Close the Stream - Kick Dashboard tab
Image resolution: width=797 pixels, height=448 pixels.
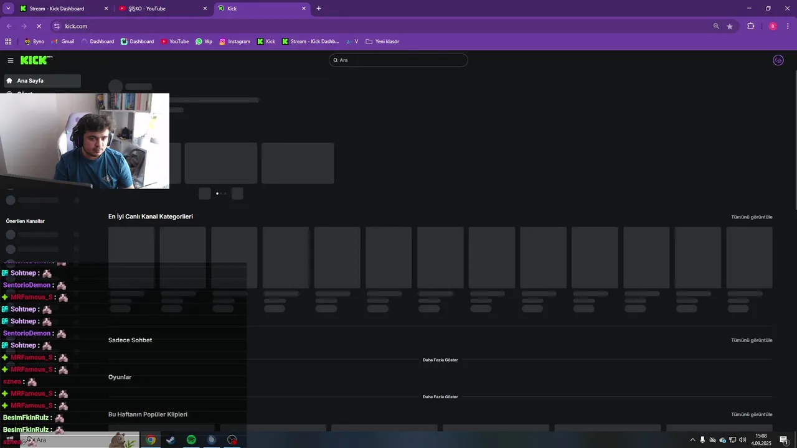(106, 9)
